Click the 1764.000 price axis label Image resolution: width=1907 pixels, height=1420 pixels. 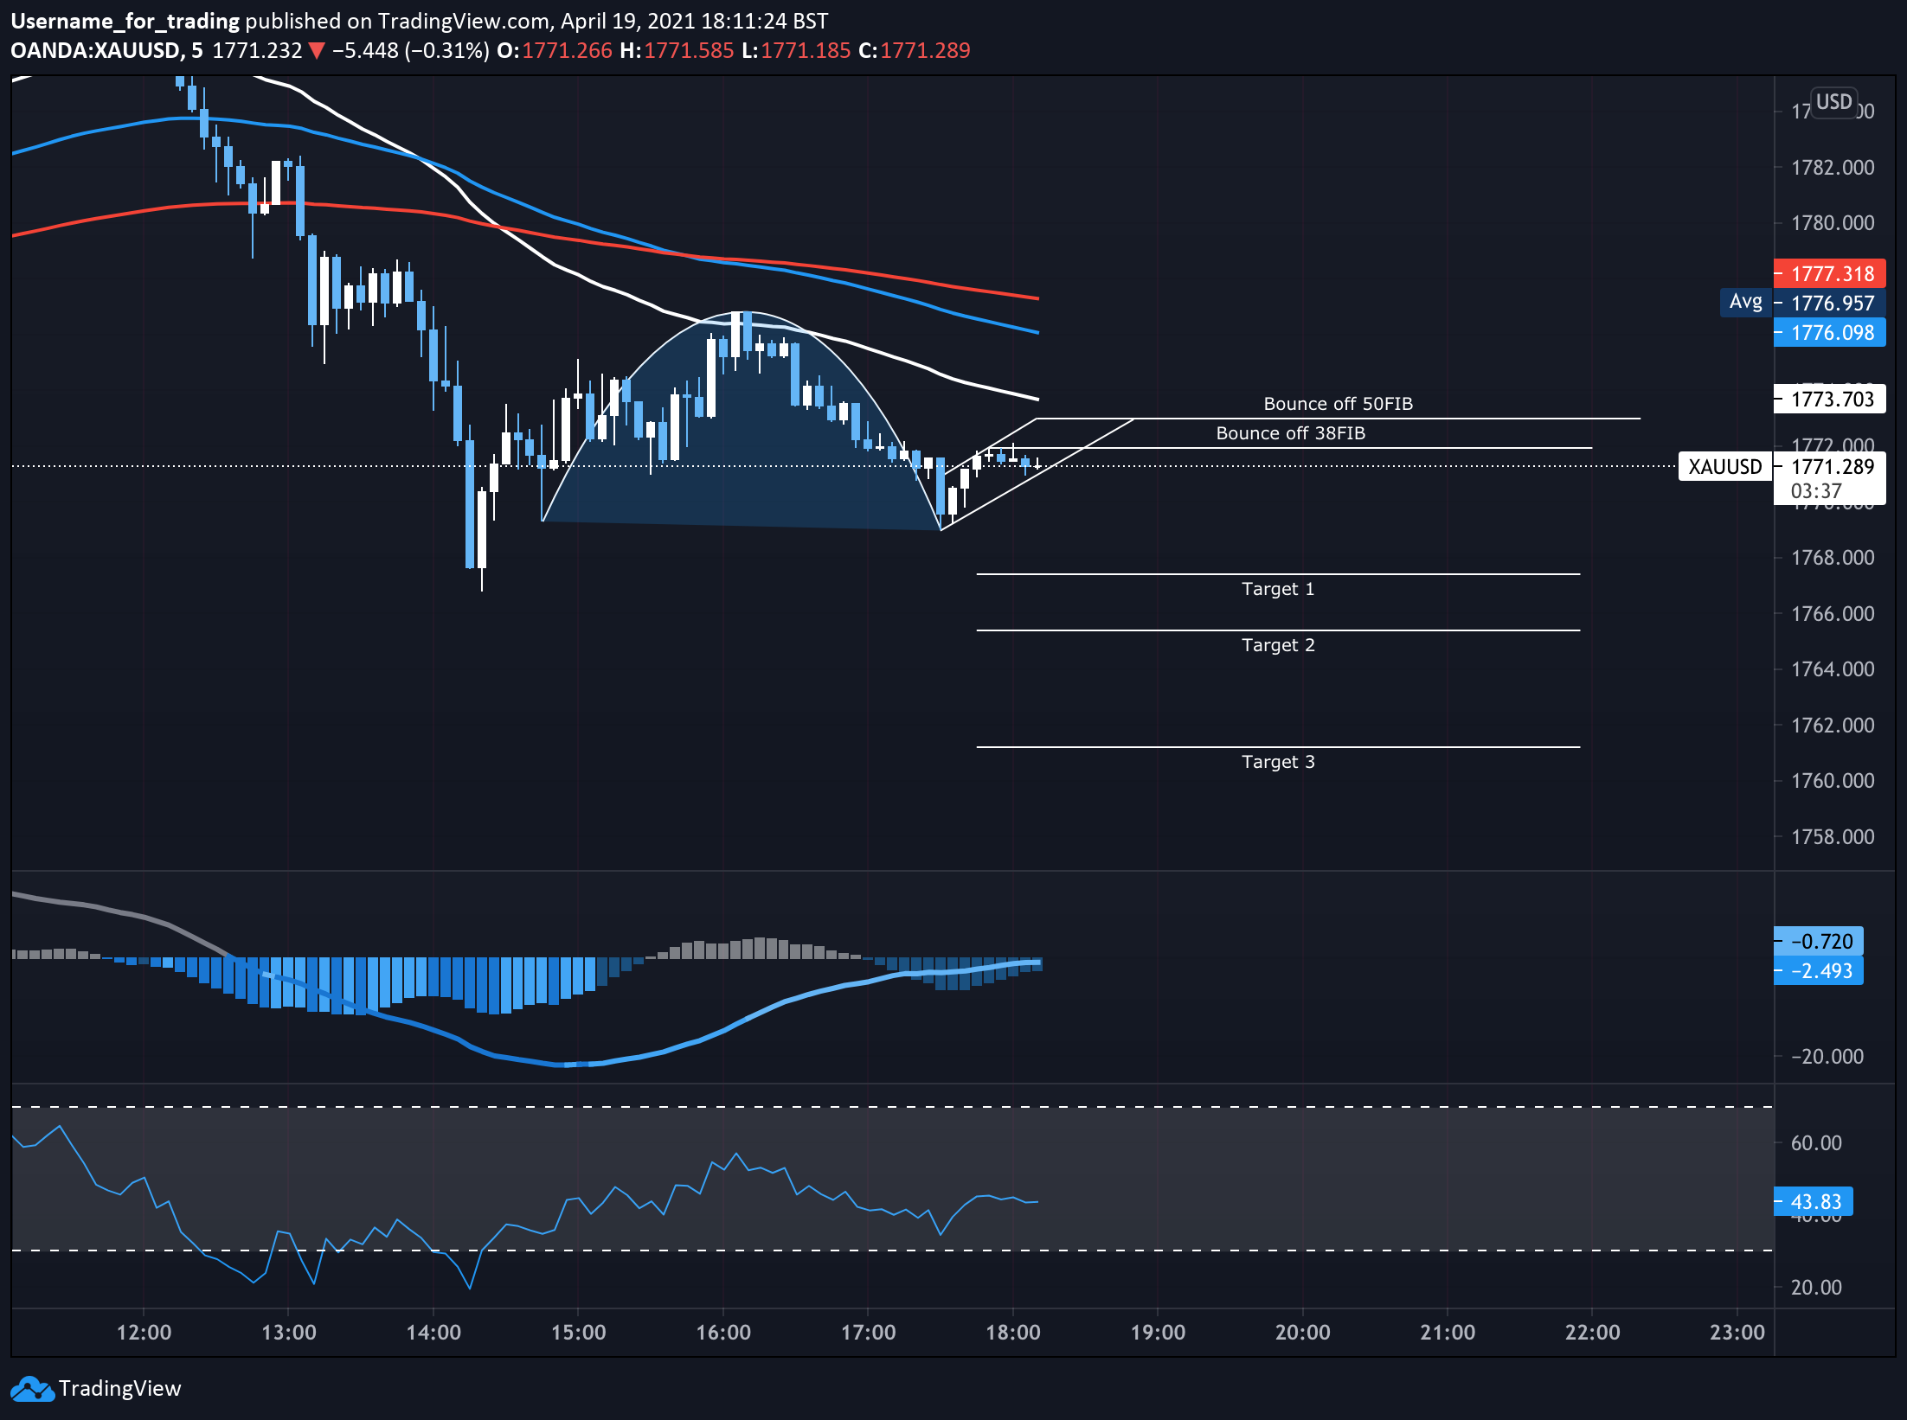point(1833,669)
